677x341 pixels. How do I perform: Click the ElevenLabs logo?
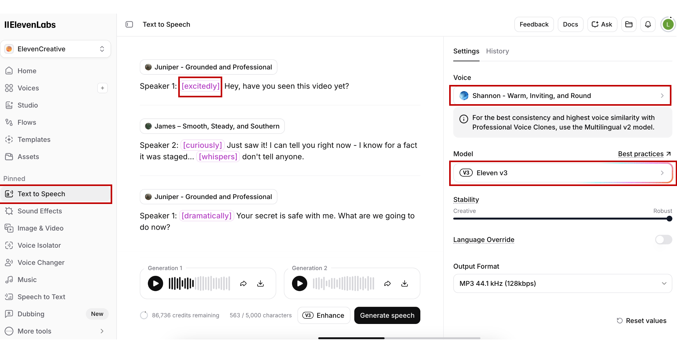[x=30, y=25]
